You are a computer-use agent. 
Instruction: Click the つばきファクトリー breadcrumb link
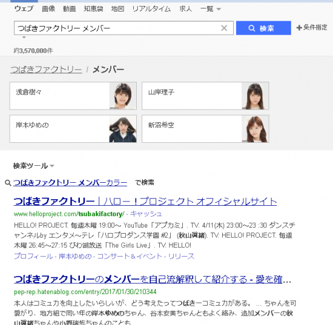tap(46, 70)
